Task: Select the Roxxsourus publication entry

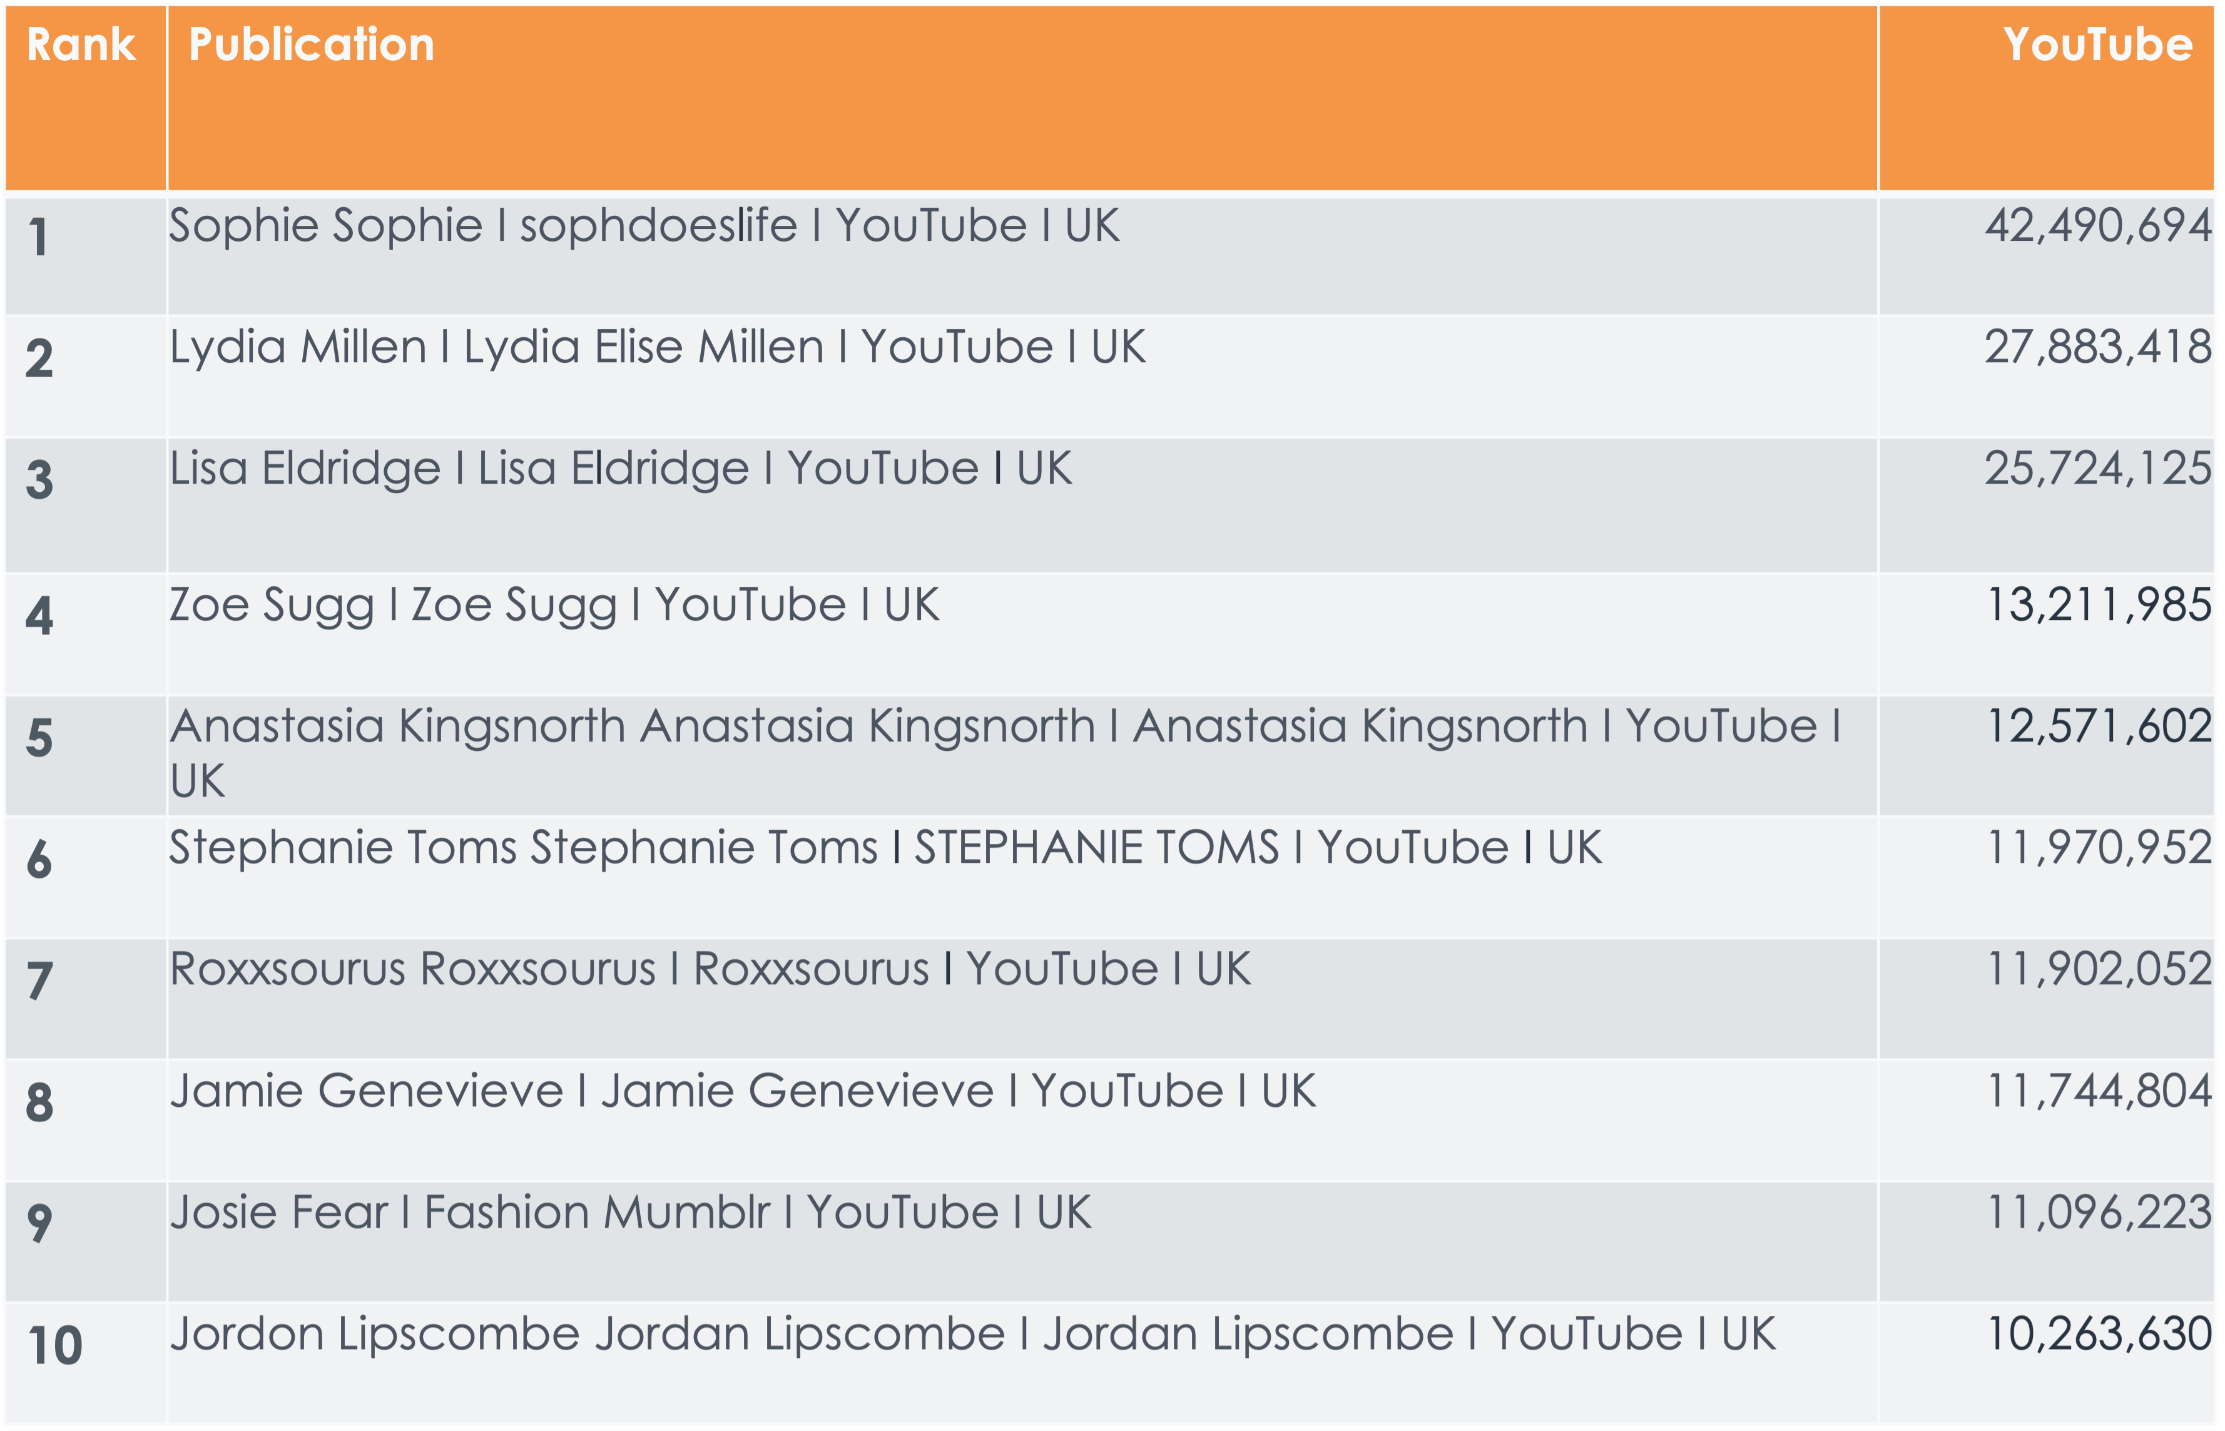Action: pos(710,969)
